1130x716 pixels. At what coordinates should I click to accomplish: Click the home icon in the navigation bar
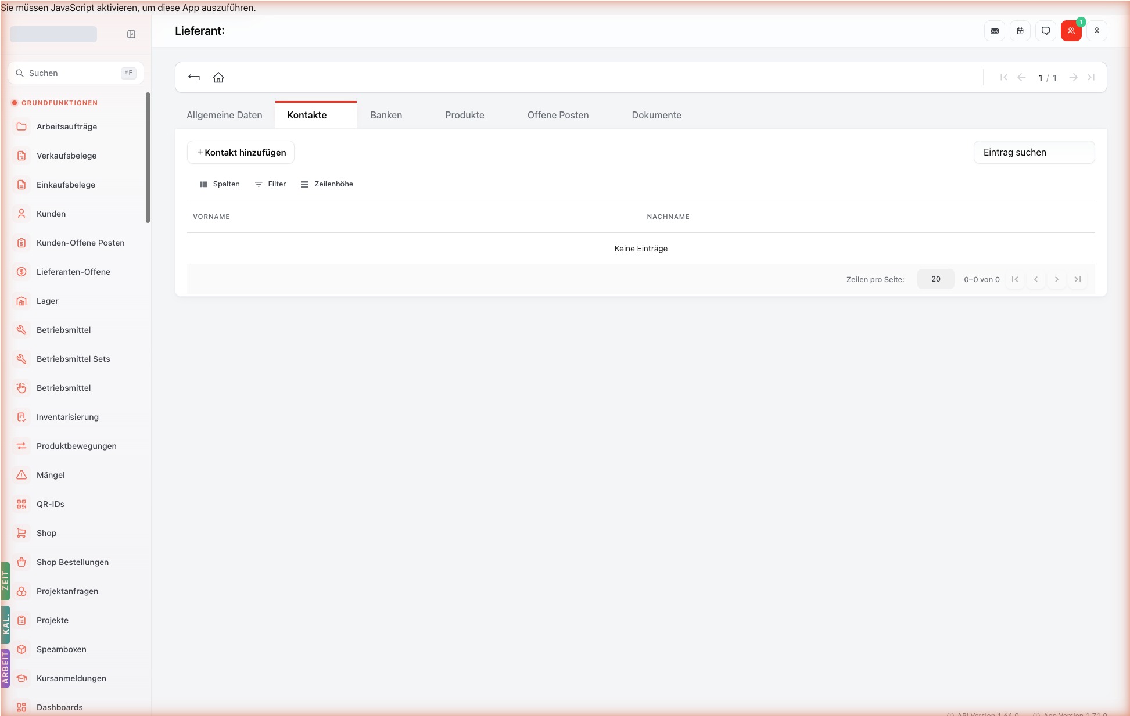(218, 77)
